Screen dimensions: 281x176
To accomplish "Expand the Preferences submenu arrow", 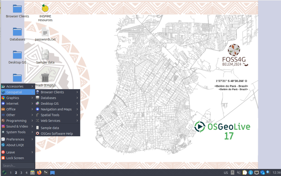I will click(32, 139).
